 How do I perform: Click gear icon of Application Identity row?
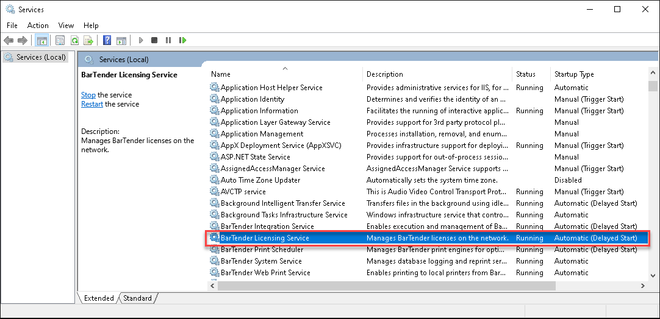tap(215, 99)
